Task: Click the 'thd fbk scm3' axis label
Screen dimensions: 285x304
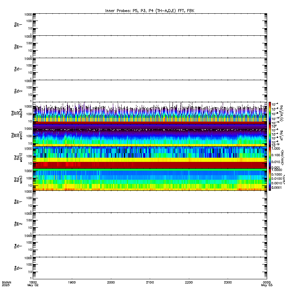Action: pos(18,179)
